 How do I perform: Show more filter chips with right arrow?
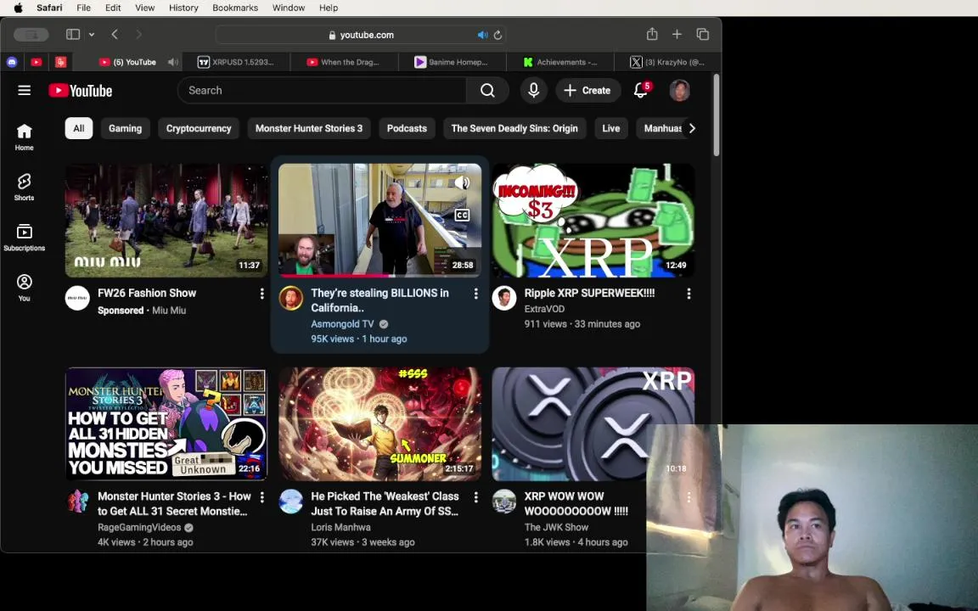[x=692, y=128]
